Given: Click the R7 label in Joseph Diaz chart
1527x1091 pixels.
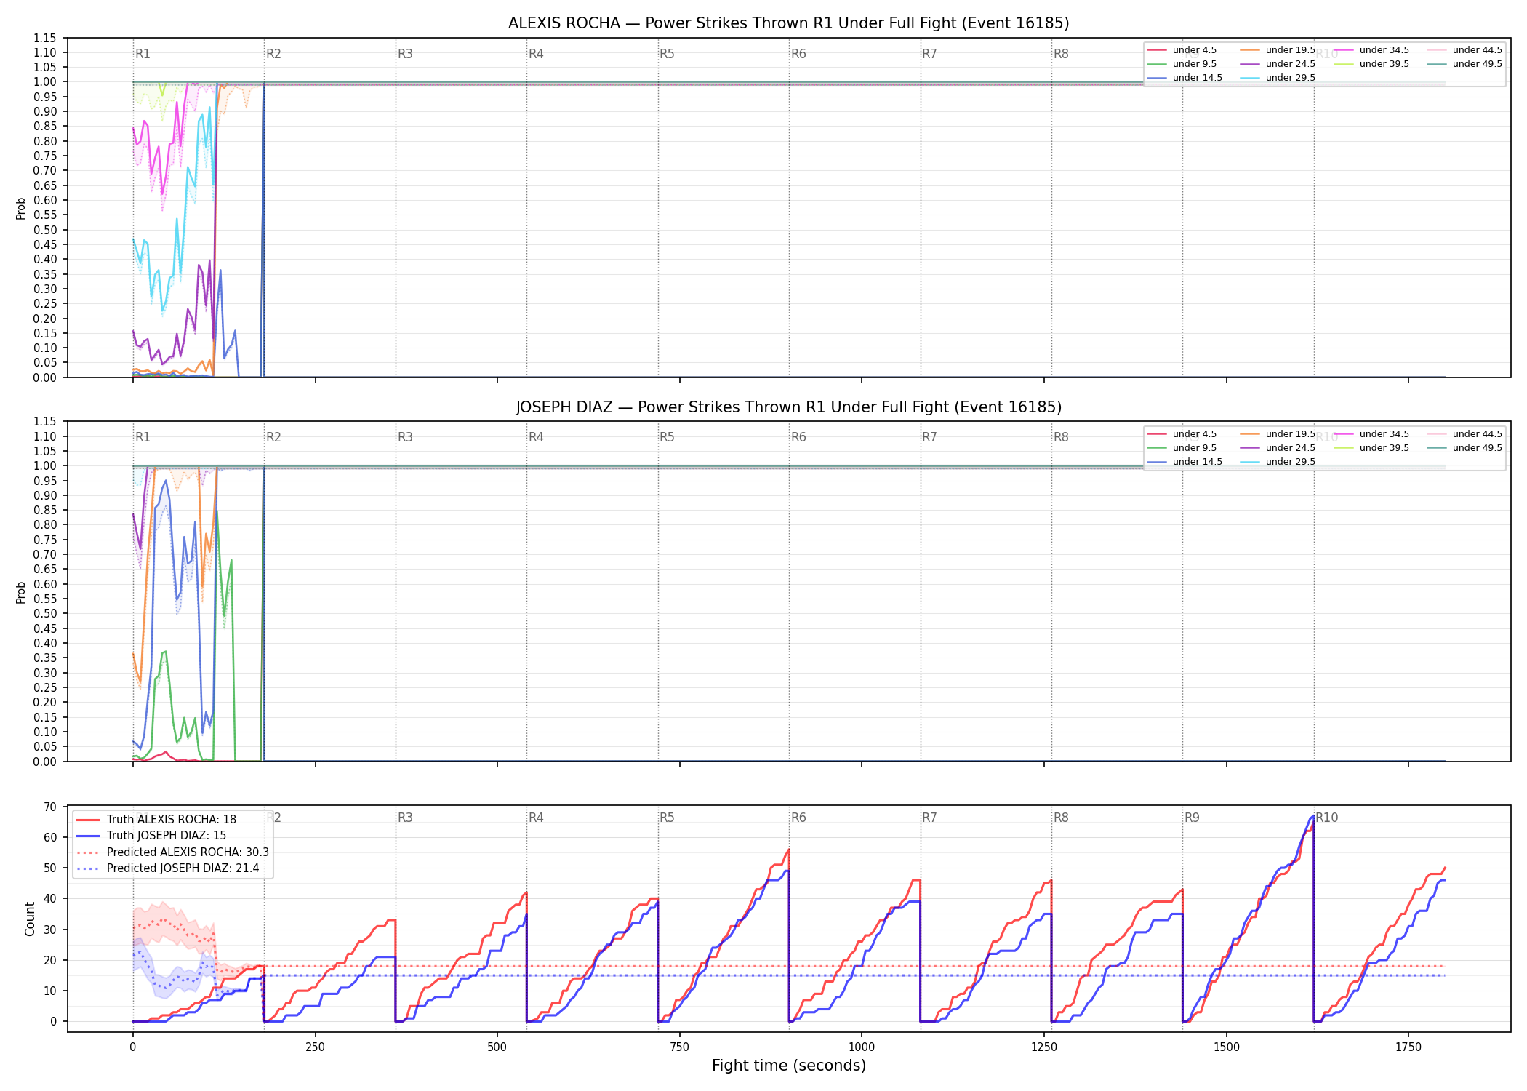Looking at the screenshot, I should [x=929, y=437].
